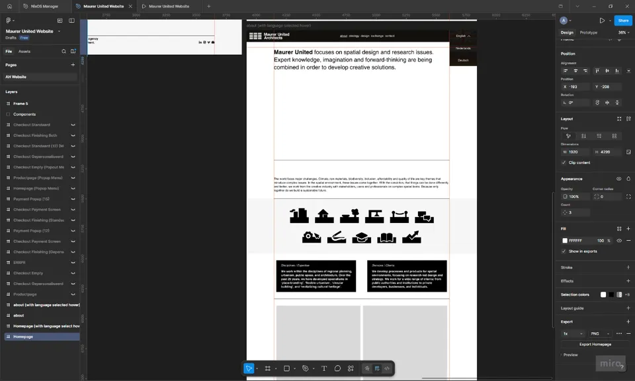Screen dimensions: 635x381
Task: Toggle Clip content checkbox
Action: point(564,163)
